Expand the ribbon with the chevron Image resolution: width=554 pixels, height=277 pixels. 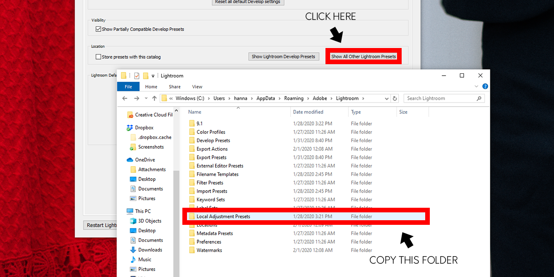click(477, 86)
